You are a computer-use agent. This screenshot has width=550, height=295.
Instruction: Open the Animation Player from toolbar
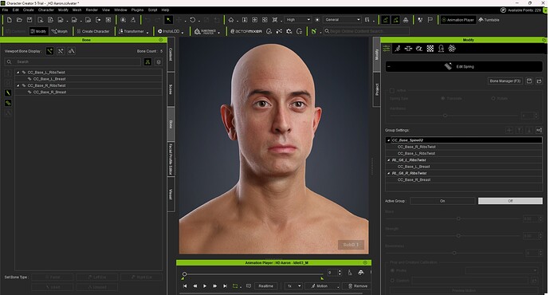[458, 20]
